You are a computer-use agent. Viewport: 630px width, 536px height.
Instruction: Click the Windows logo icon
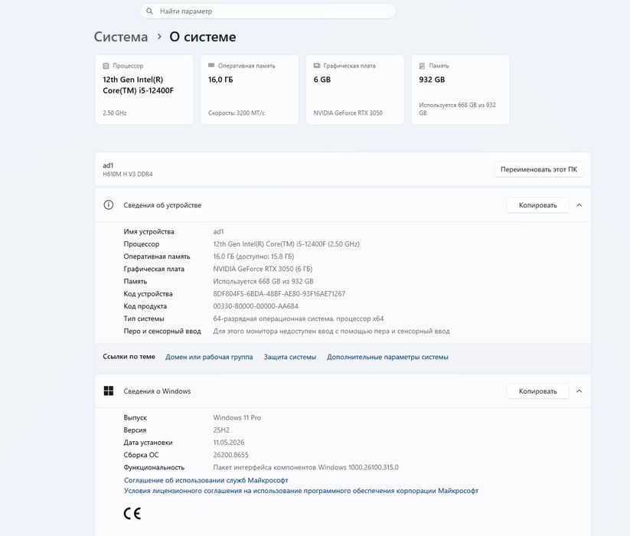pyautogui.click(x=109, y=391)
